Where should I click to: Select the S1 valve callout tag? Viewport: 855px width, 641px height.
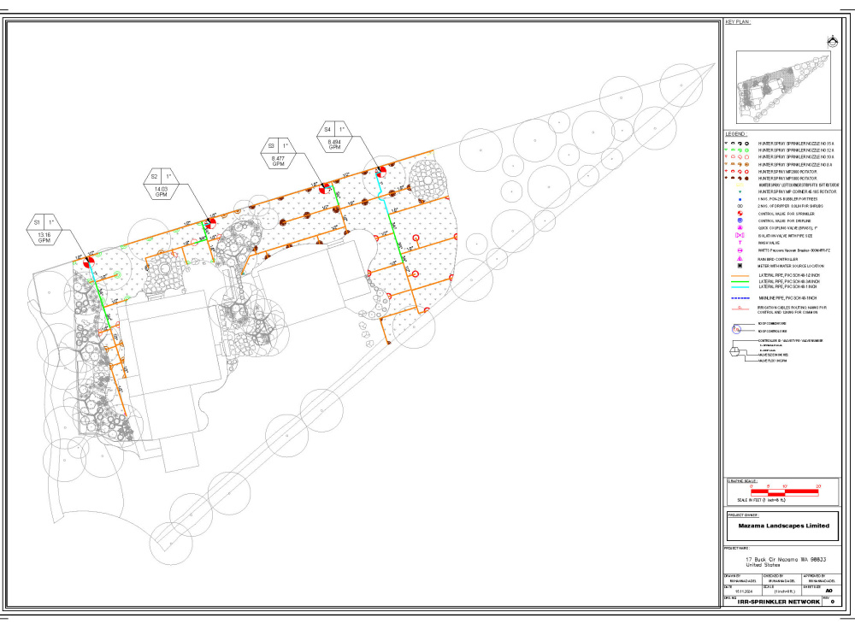click(44, 231)
